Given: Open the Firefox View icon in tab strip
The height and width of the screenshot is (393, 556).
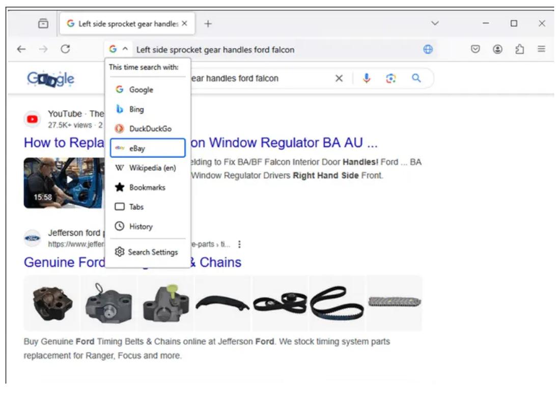Looking at the screenshot, I should pos(43,23).
